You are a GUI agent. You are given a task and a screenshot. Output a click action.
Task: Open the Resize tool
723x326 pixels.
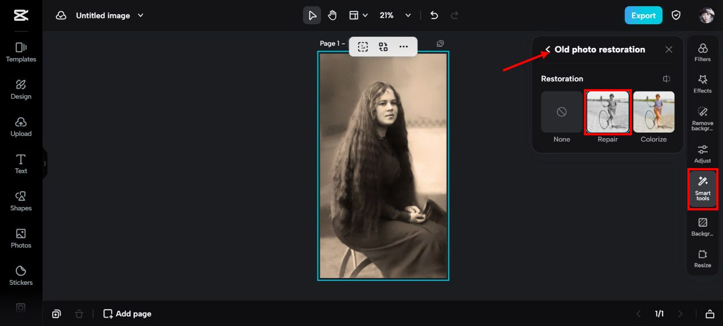click(x=703, y=259)
